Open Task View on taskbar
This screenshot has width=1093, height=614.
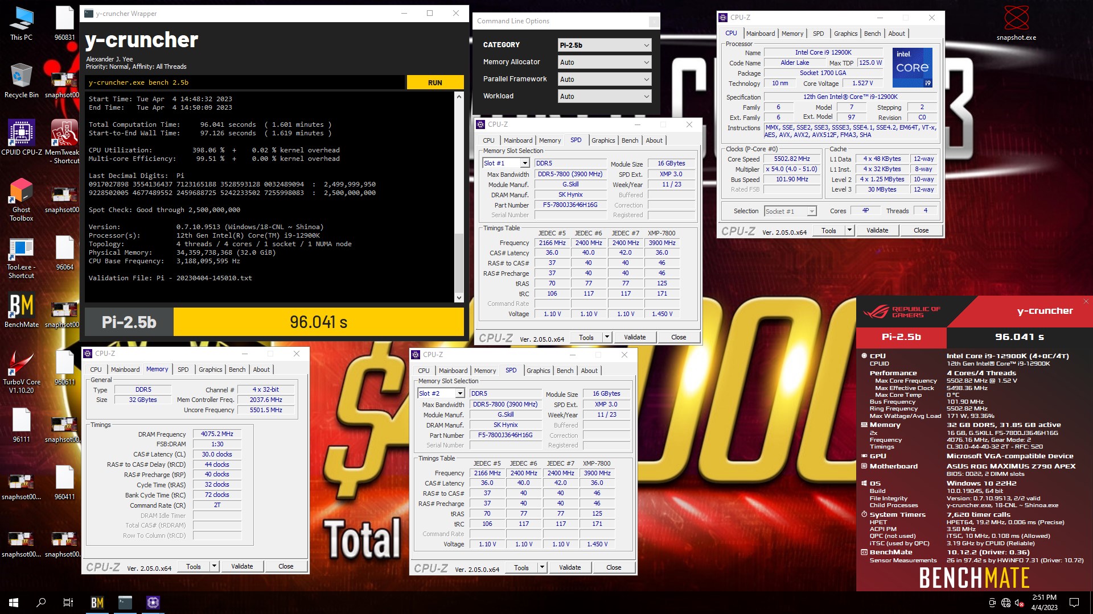tap(68, 603)
